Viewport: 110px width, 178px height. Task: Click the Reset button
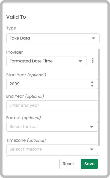click(x=68, y=164)
